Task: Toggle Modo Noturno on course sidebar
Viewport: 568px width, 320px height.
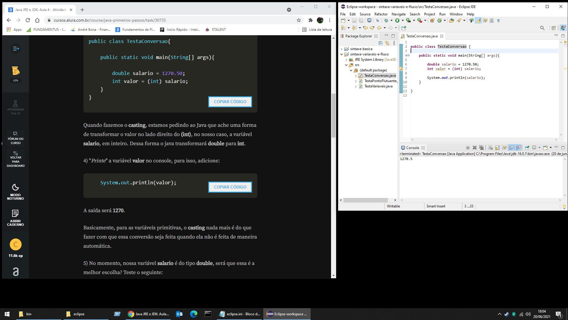Action: pyautogui.click(x=15, y=191)
